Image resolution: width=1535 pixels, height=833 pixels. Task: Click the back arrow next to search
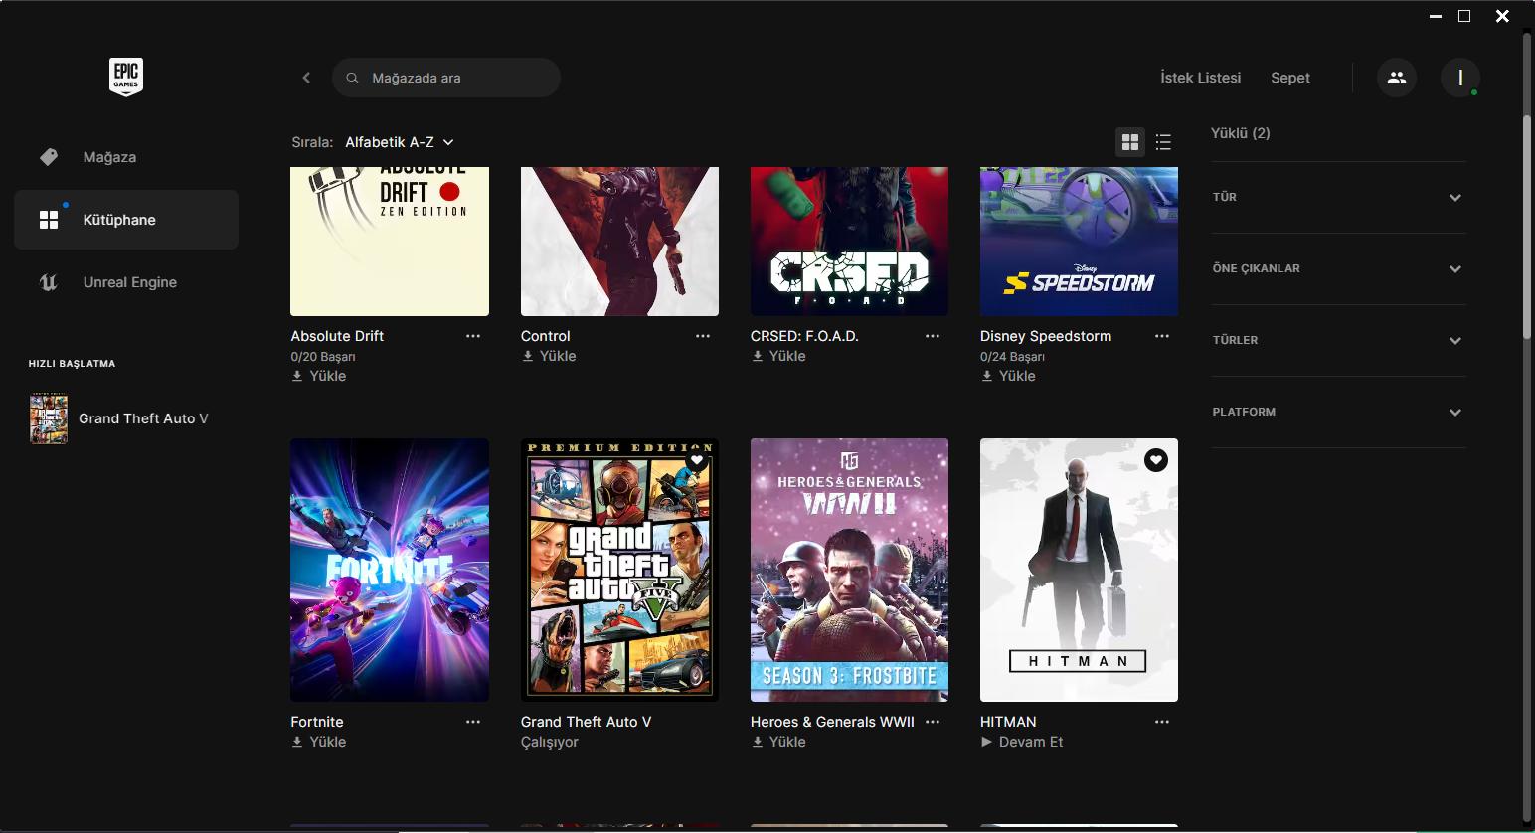[306, 77]
